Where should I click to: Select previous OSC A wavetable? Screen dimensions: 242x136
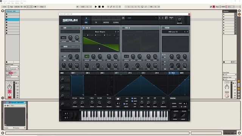[x=116, y=32]
